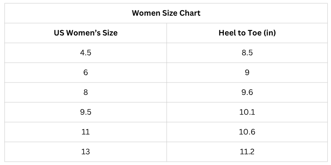Click the 9.6 measurement cell
The width and height of the screenshot is (331, 165).
(247, 92)
